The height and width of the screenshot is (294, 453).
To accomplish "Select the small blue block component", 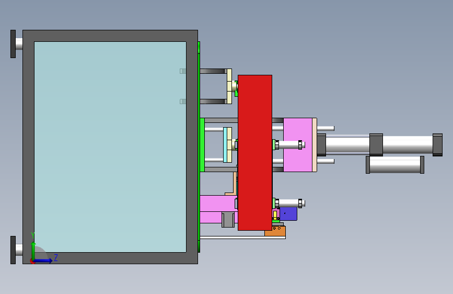I will tap(288, 214).
